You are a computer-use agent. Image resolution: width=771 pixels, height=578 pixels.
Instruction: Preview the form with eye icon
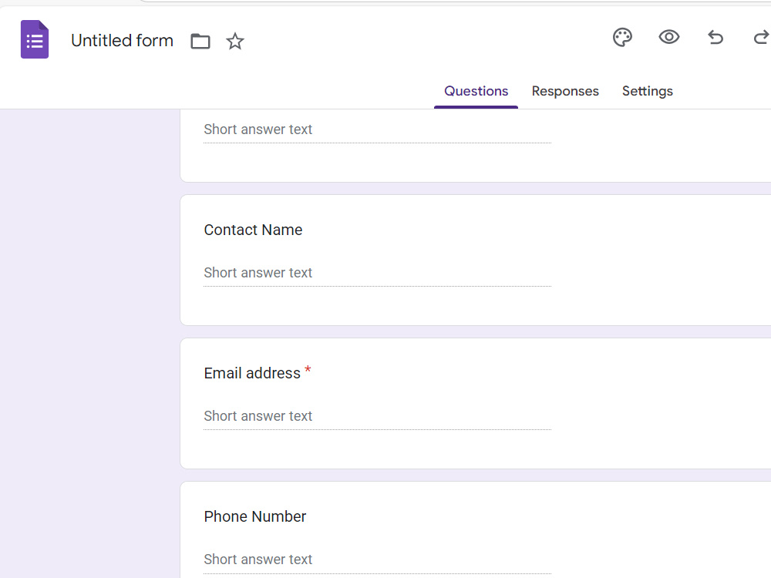[x=668, y=37]
